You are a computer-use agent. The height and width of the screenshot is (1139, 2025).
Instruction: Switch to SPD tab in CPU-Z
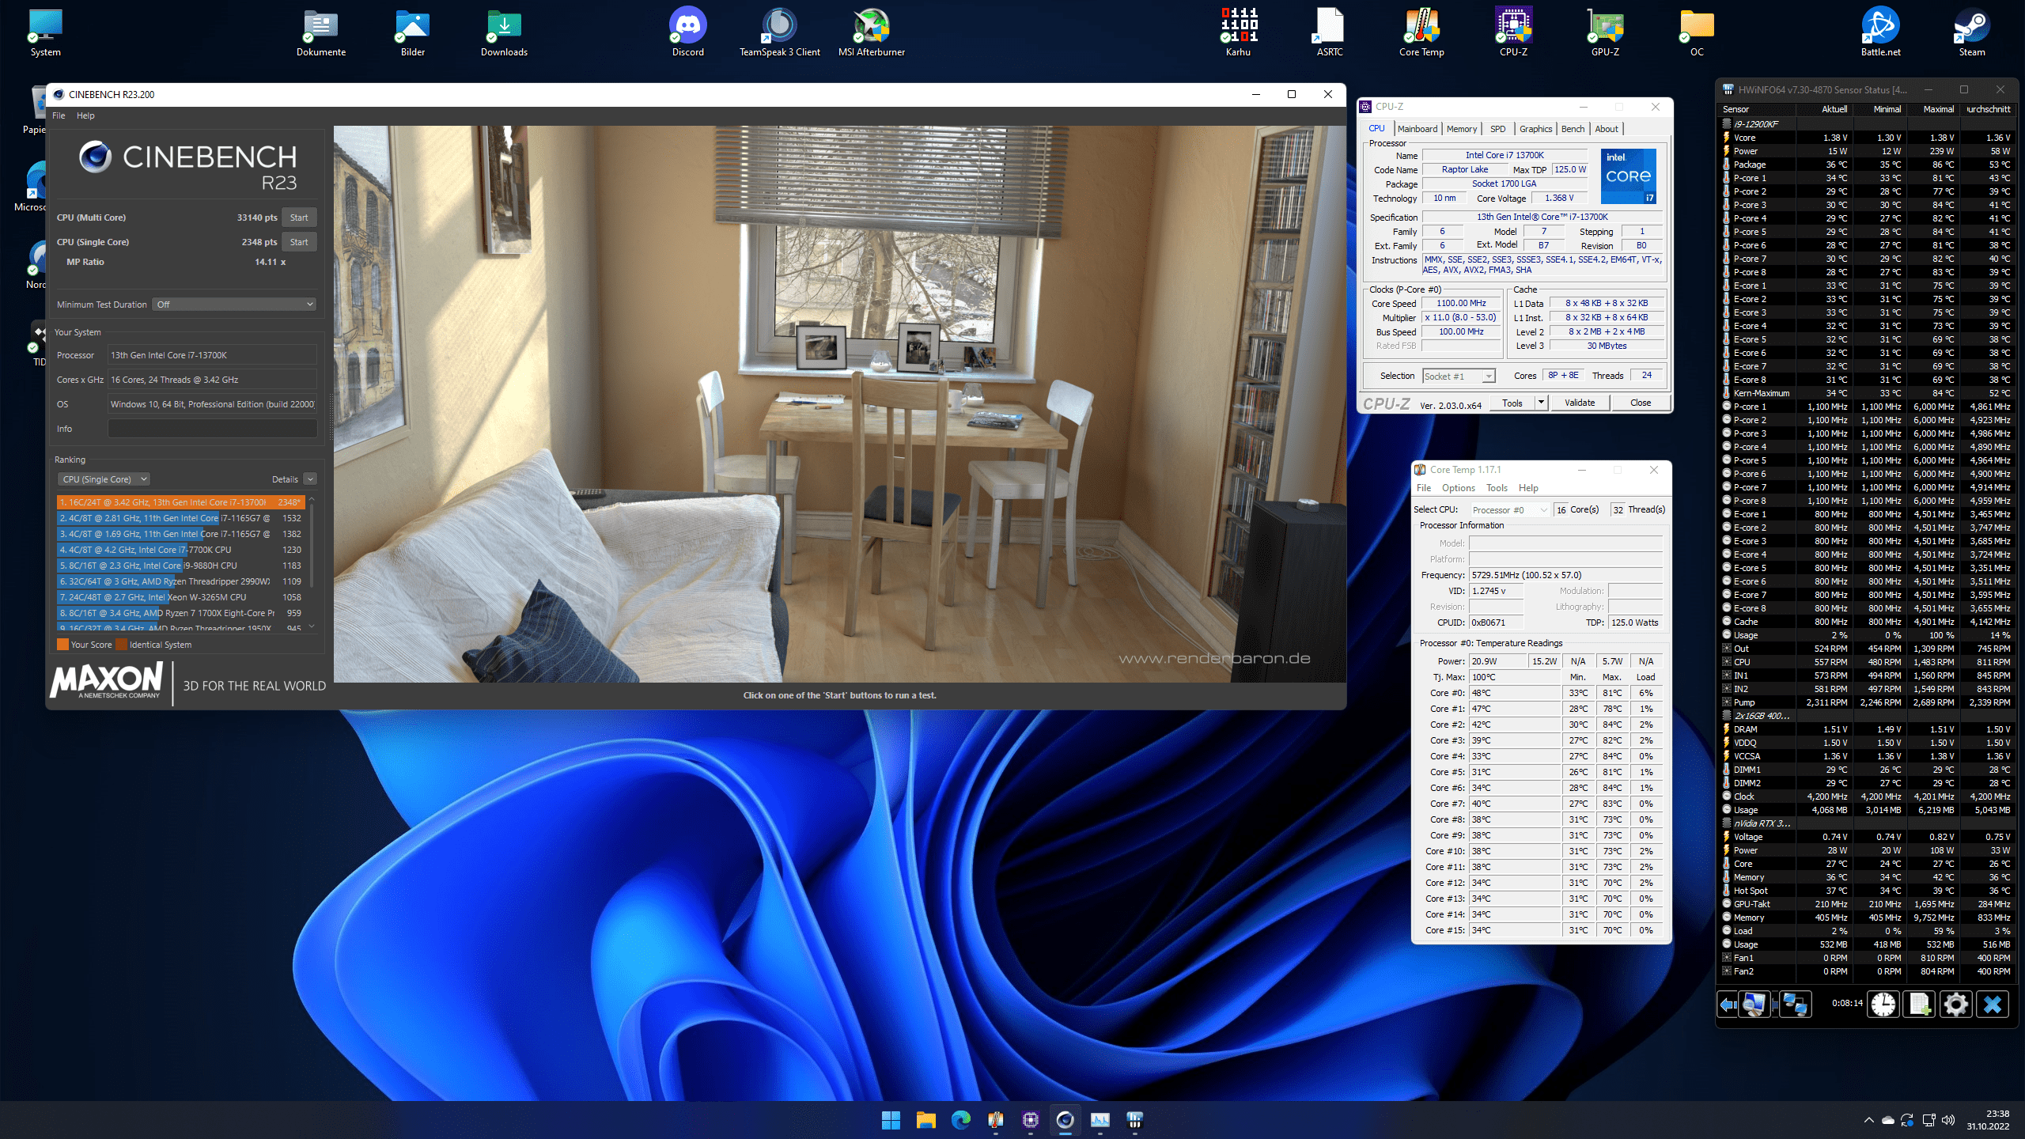point(1497,129)
